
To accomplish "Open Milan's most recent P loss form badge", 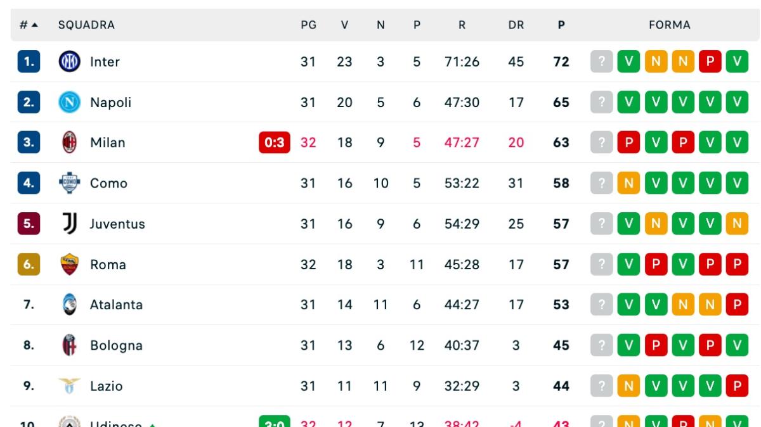I will click(x=628, y=143).
